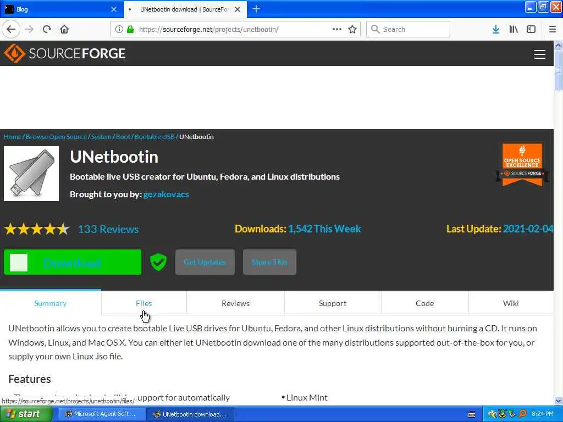Viewport: 563px width, 422px height.
Task: Open the downloads arrow panel
Action: click(496, 29)
